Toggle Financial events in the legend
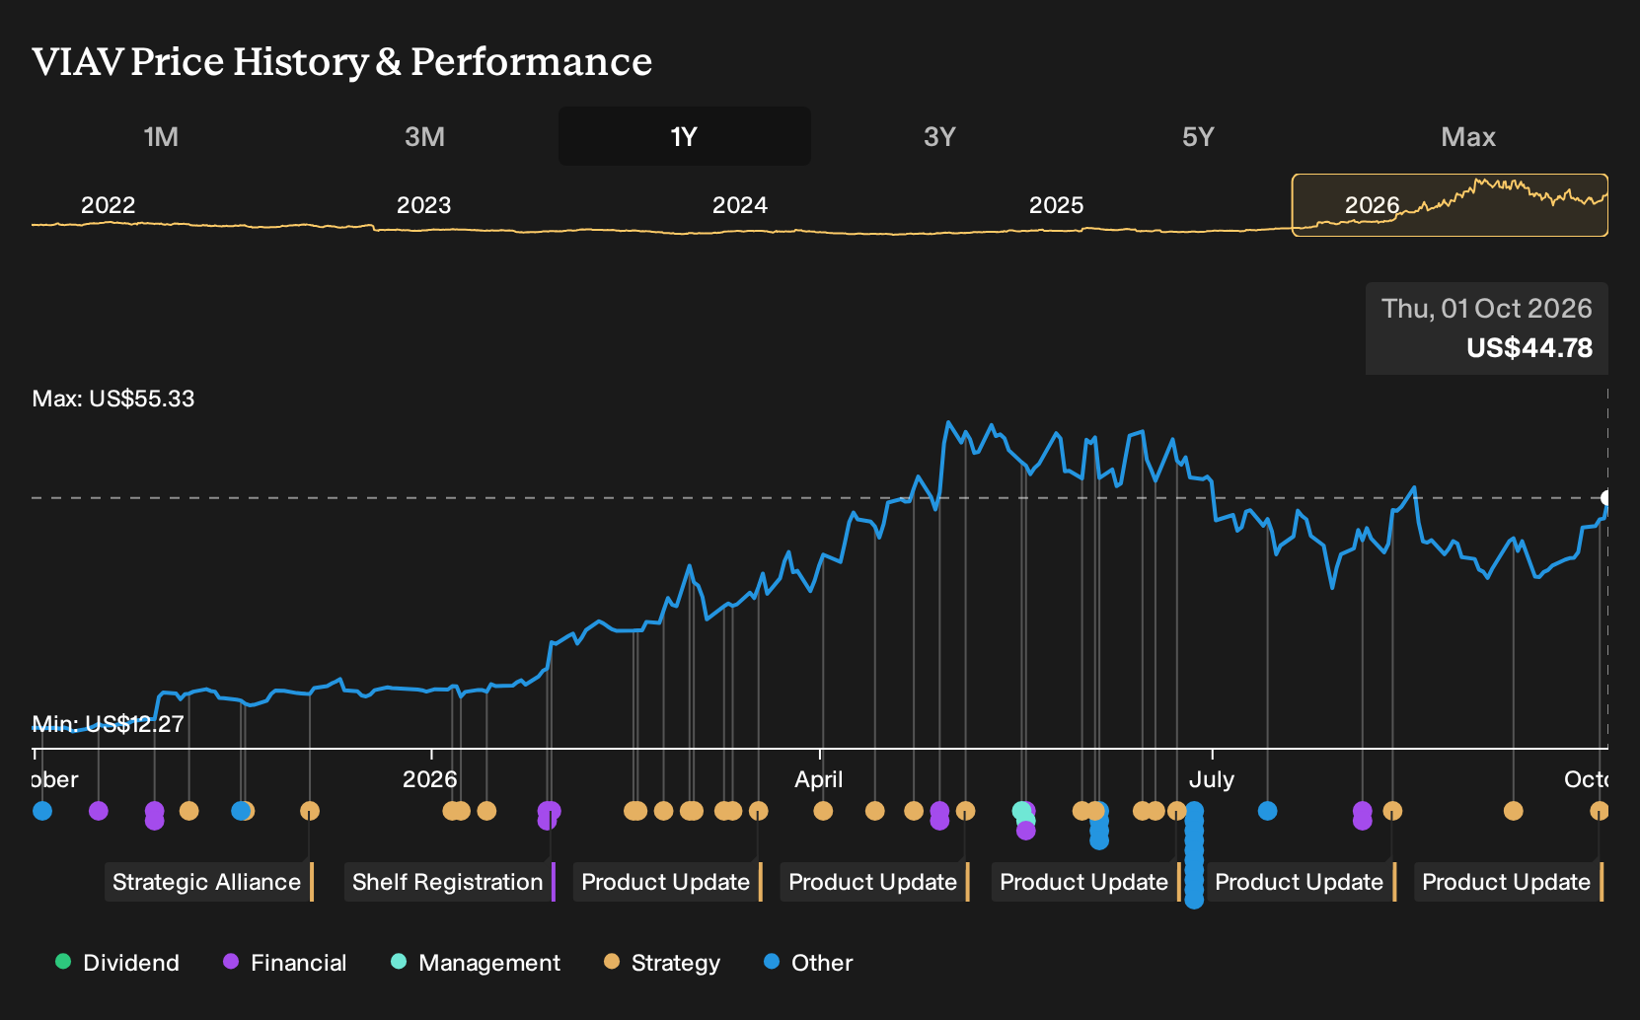Image resolution: width=1640 pixels, height=1020 pixels. (x=284, y=962)
